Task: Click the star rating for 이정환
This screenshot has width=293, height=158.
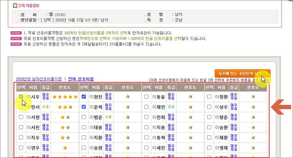Action: pos(253,96)
